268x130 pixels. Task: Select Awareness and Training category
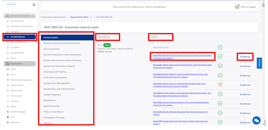tap(55, 72)
